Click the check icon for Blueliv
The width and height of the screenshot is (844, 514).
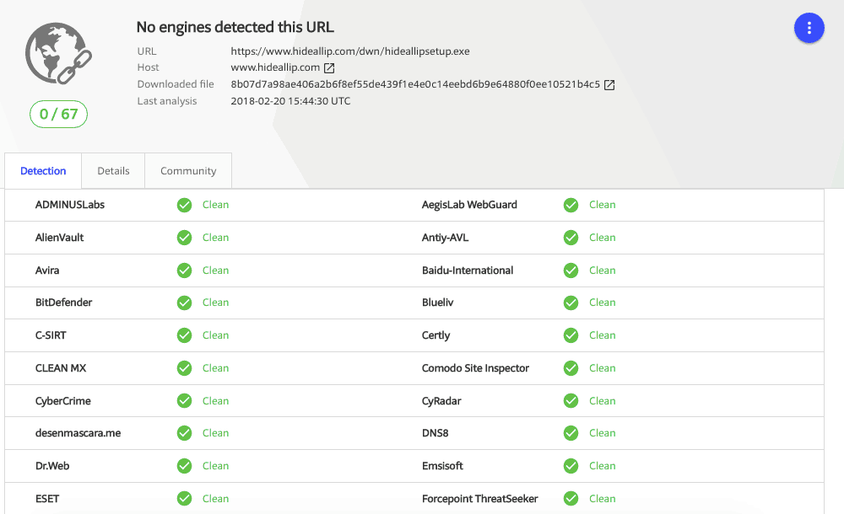(571, 303)
